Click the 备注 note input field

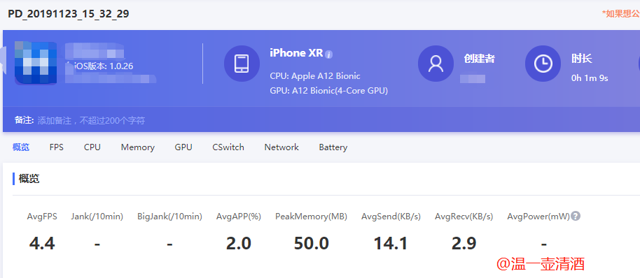tap(92, 120)
